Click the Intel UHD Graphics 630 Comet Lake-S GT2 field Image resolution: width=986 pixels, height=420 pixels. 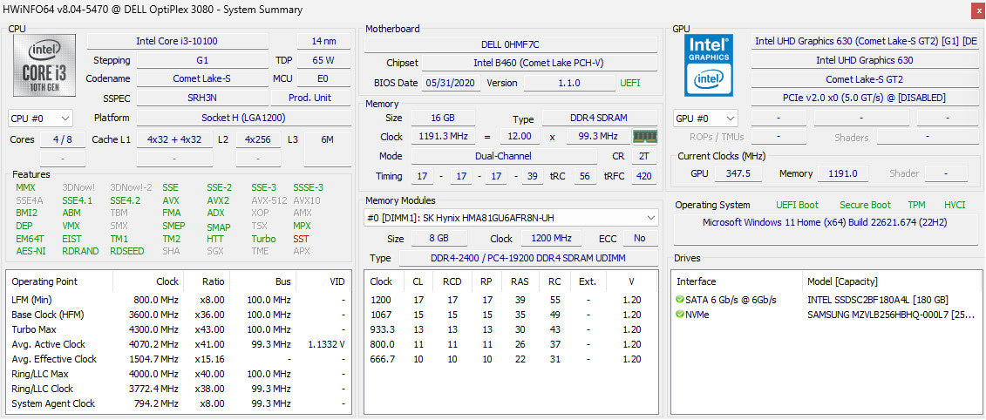(x=866, y=41)
